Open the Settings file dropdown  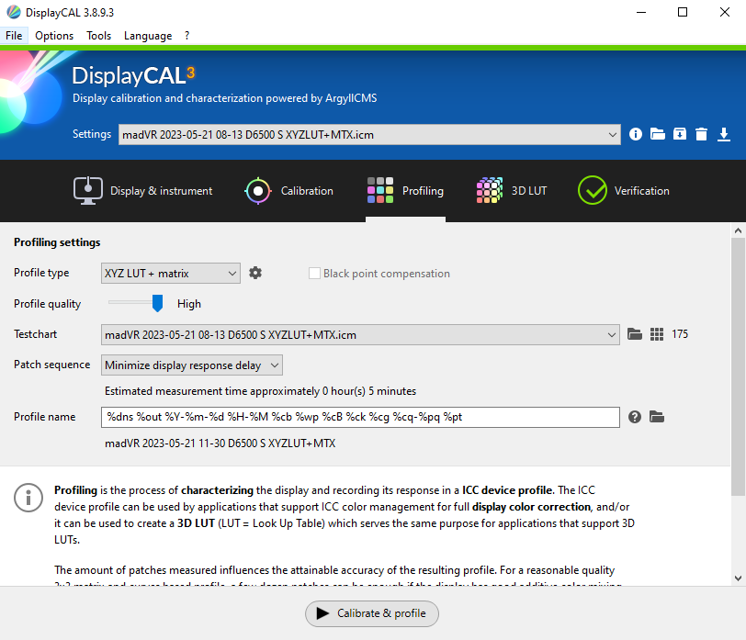point(369,135)
